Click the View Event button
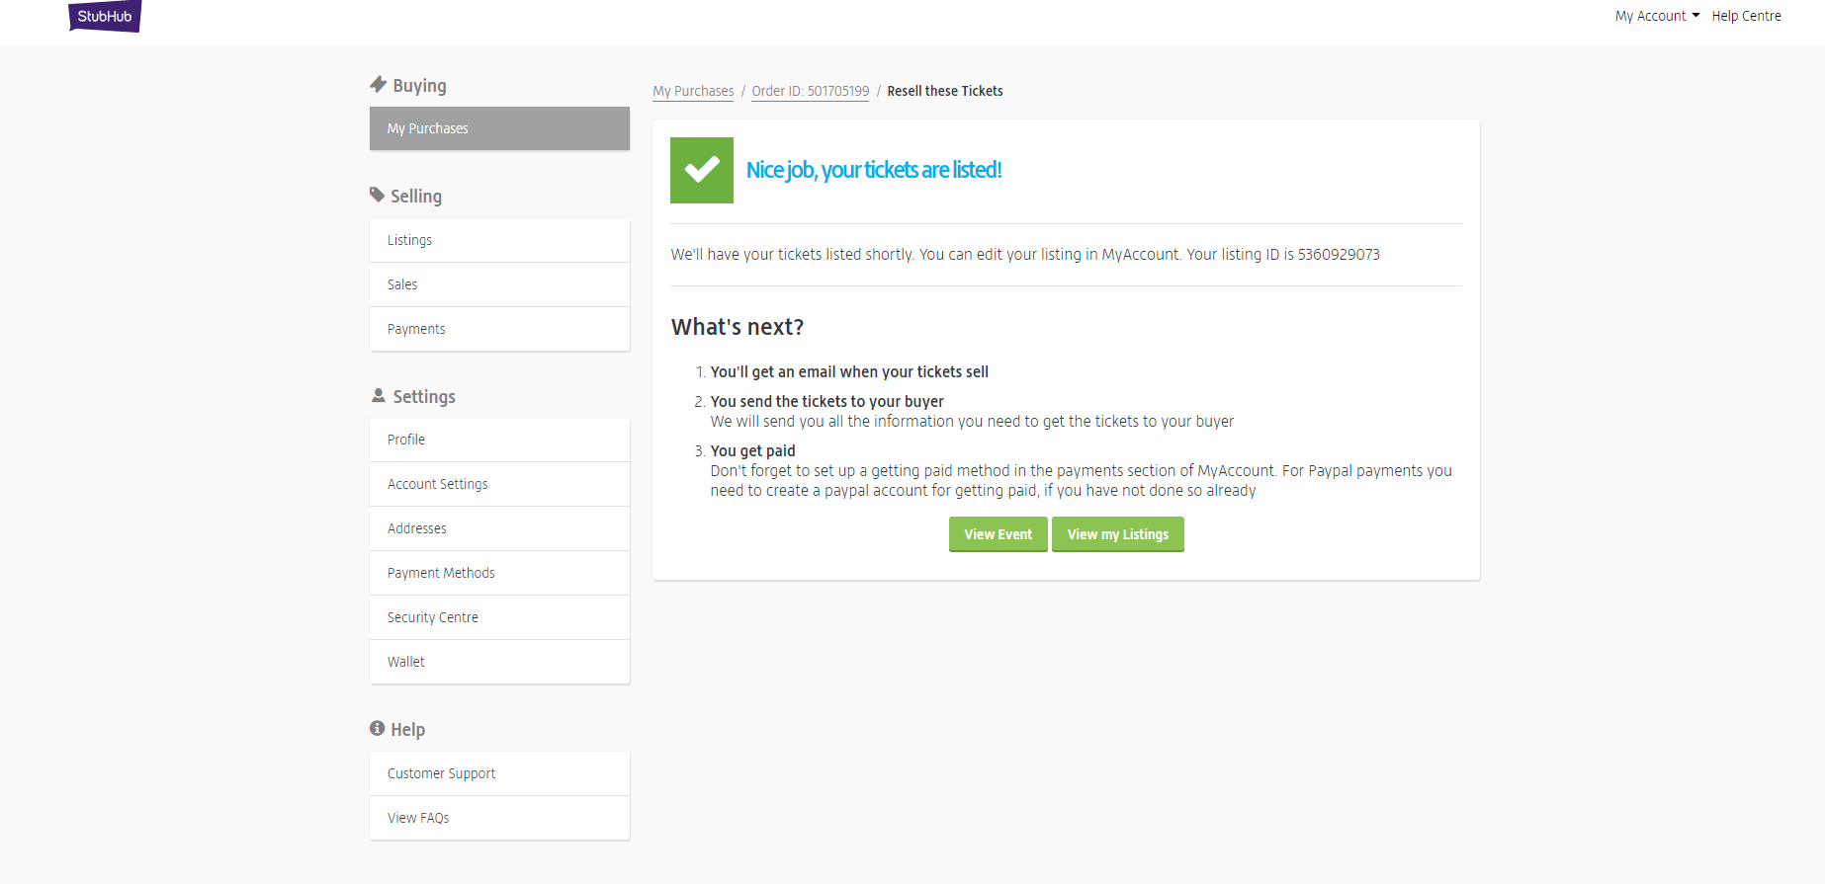 (998, 534)
